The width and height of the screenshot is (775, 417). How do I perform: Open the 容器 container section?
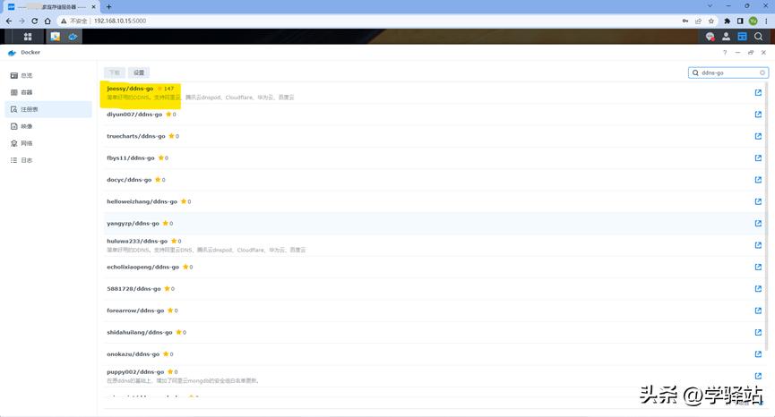[x=48, y=92]
